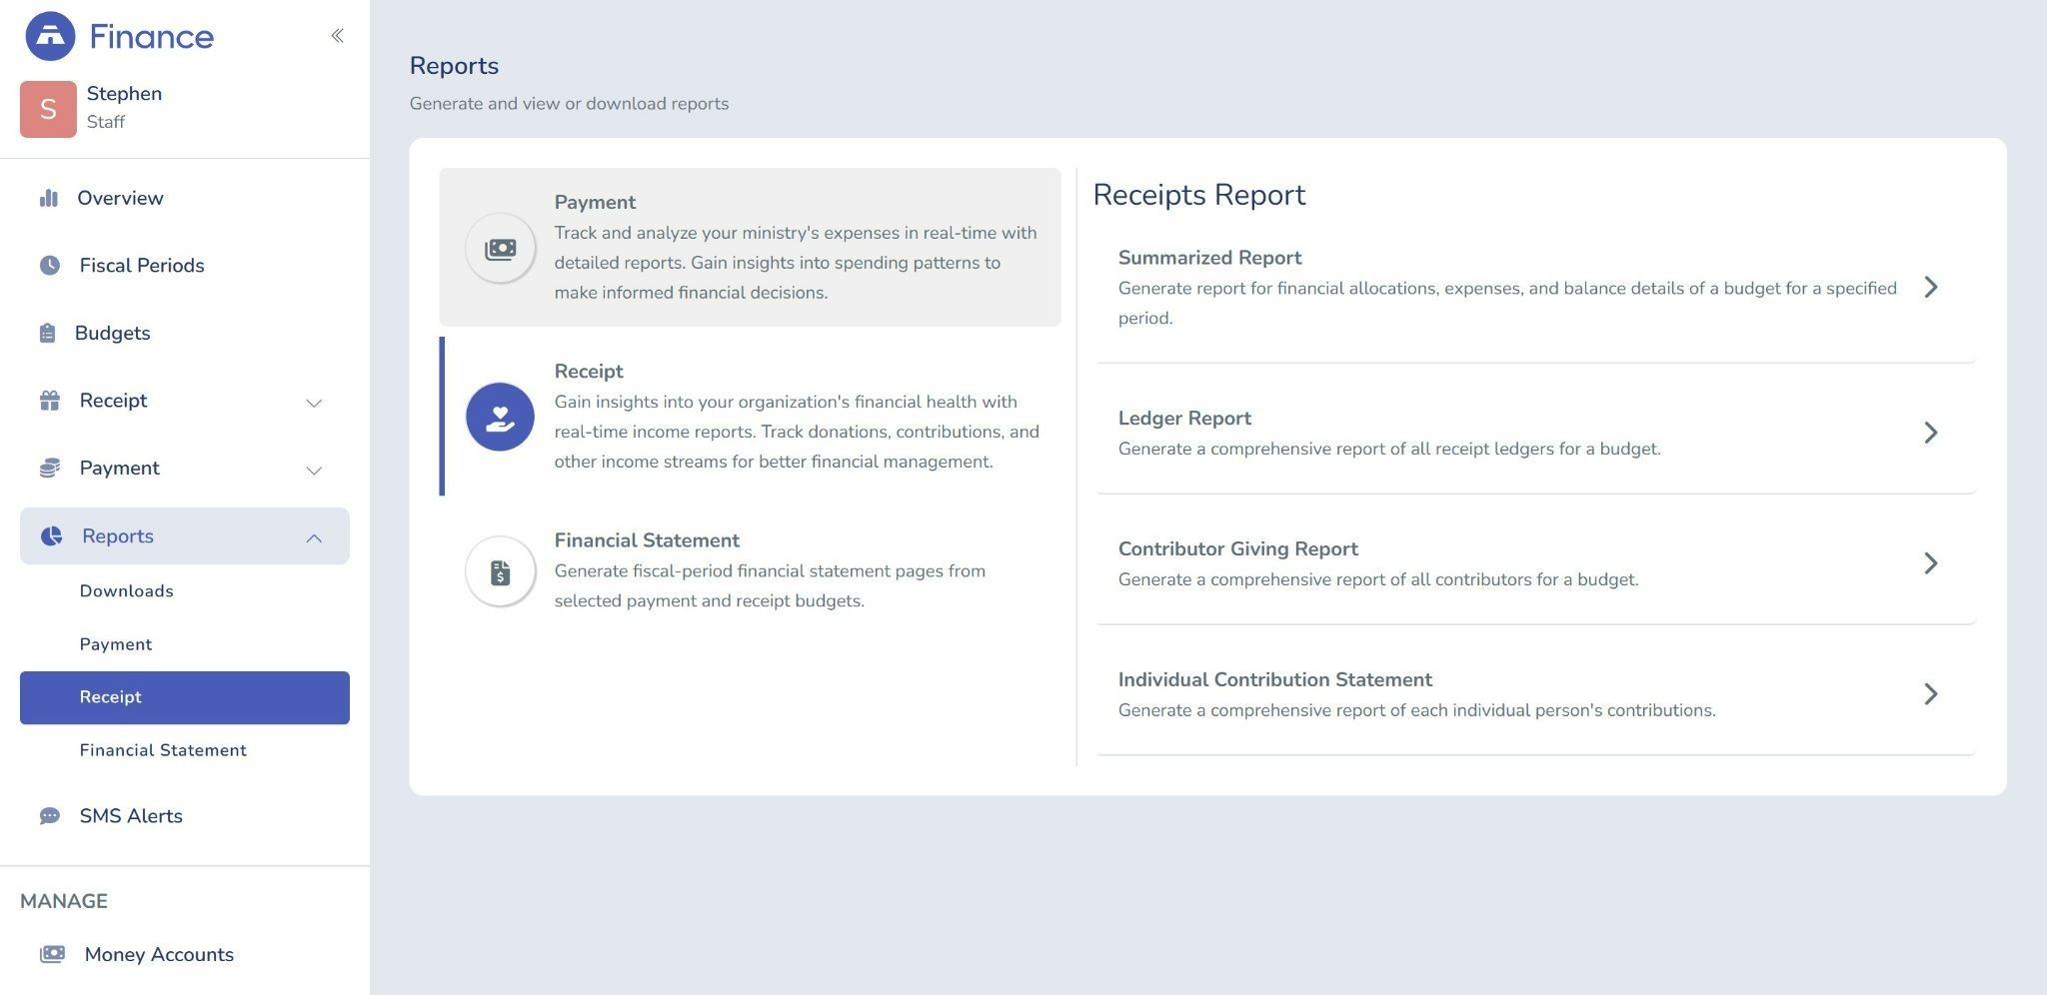Collapse sidebar with double-chevron icon
The height and width of the screenshot is (995, 2047).
tap(338, 36)
